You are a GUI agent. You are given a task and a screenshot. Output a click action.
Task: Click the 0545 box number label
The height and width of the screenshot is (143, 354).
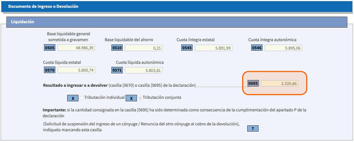pyautogui.click(x=187, y=48)
